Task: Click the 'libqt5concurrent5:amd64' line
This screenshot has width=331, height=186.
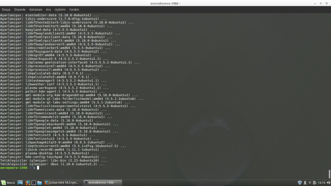Action: click(x=63, y=146)
